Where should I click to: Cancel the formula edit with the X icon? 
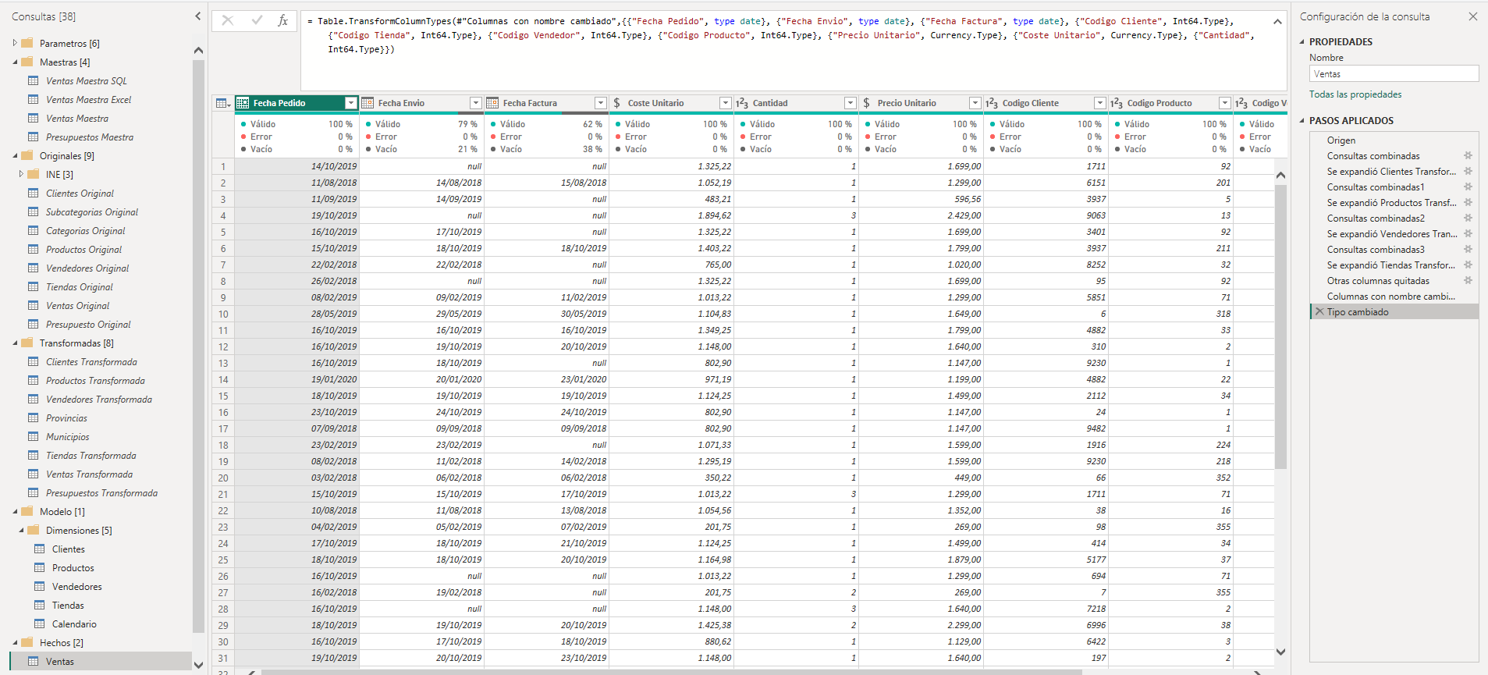click(x=228, y=21)
